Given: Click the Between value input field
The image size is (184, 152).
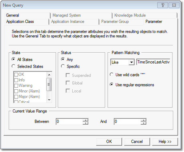Looking at the screenshot, I should click(70, 121).
